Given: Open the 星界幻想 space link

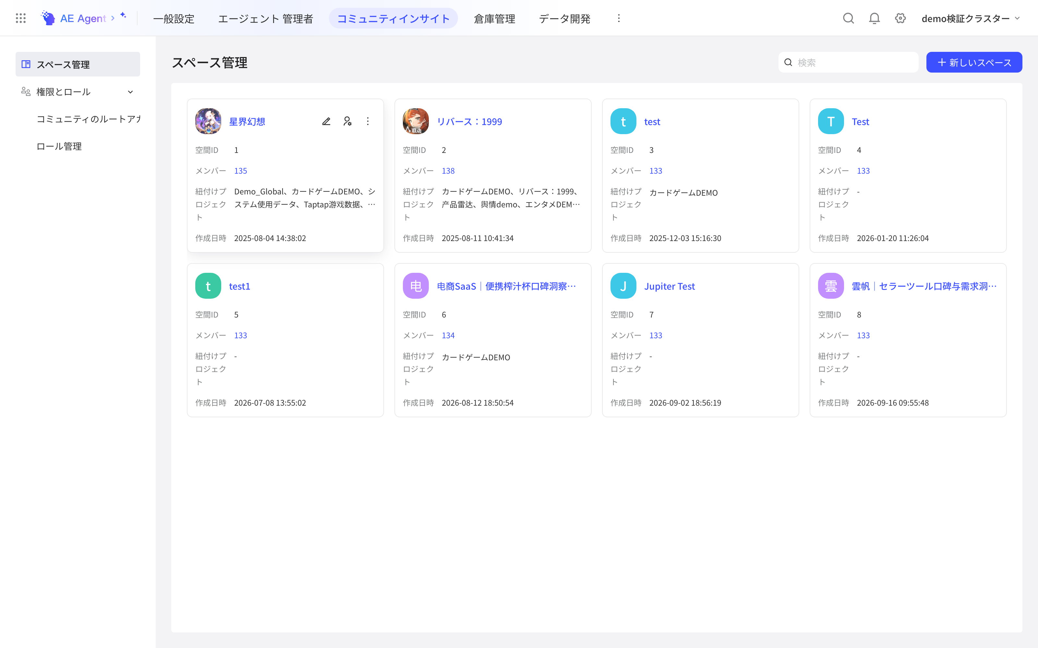Looking at the screenshot, I should (x=247, y=122).
